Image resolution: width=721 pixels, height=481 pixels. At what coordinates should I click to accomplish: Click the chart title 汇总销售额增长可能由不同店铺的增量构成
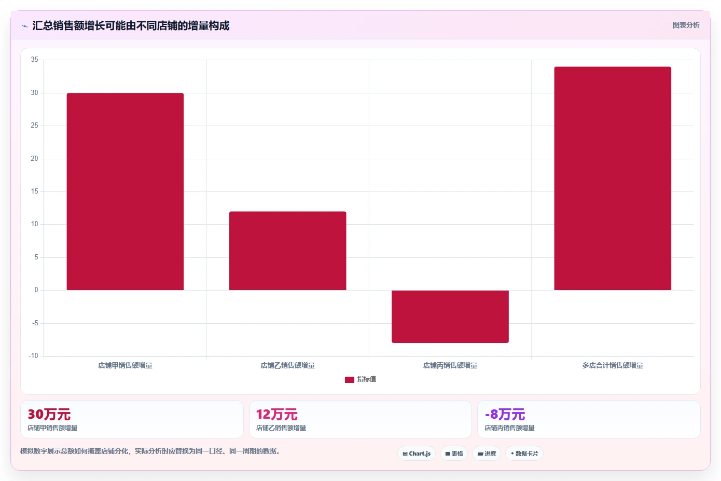[x=131, y=26]
